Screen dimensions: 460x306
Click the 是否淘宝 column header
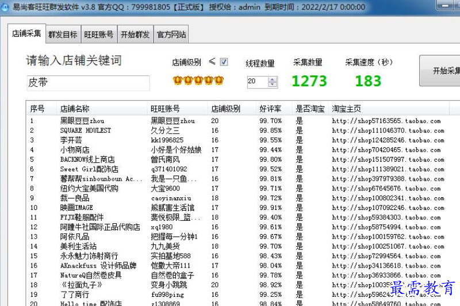(x=310, y=109)
